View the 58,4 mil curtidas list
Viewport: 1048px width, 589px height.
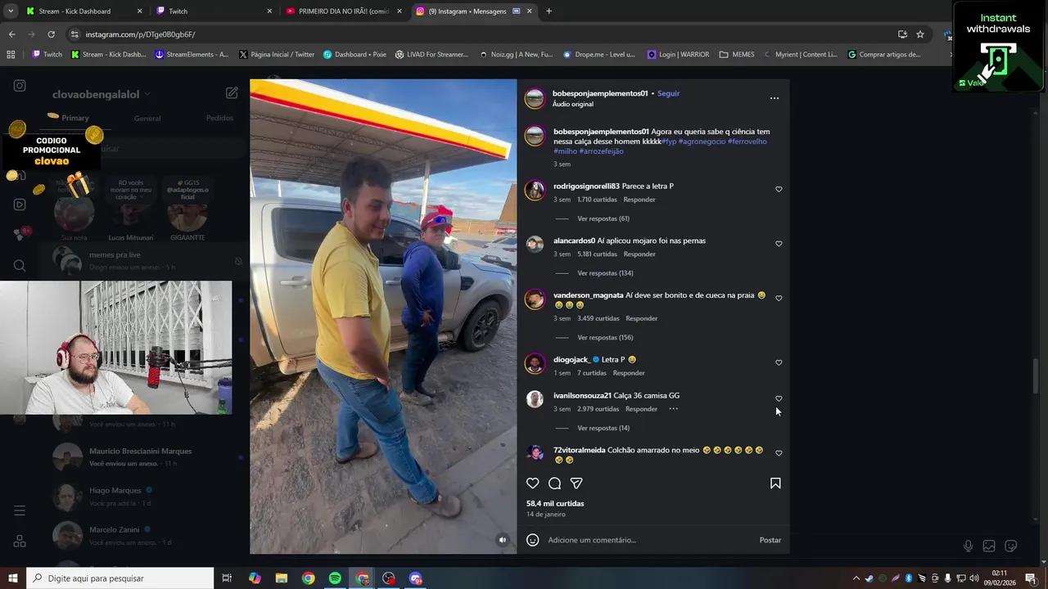(x=555, y=504)
